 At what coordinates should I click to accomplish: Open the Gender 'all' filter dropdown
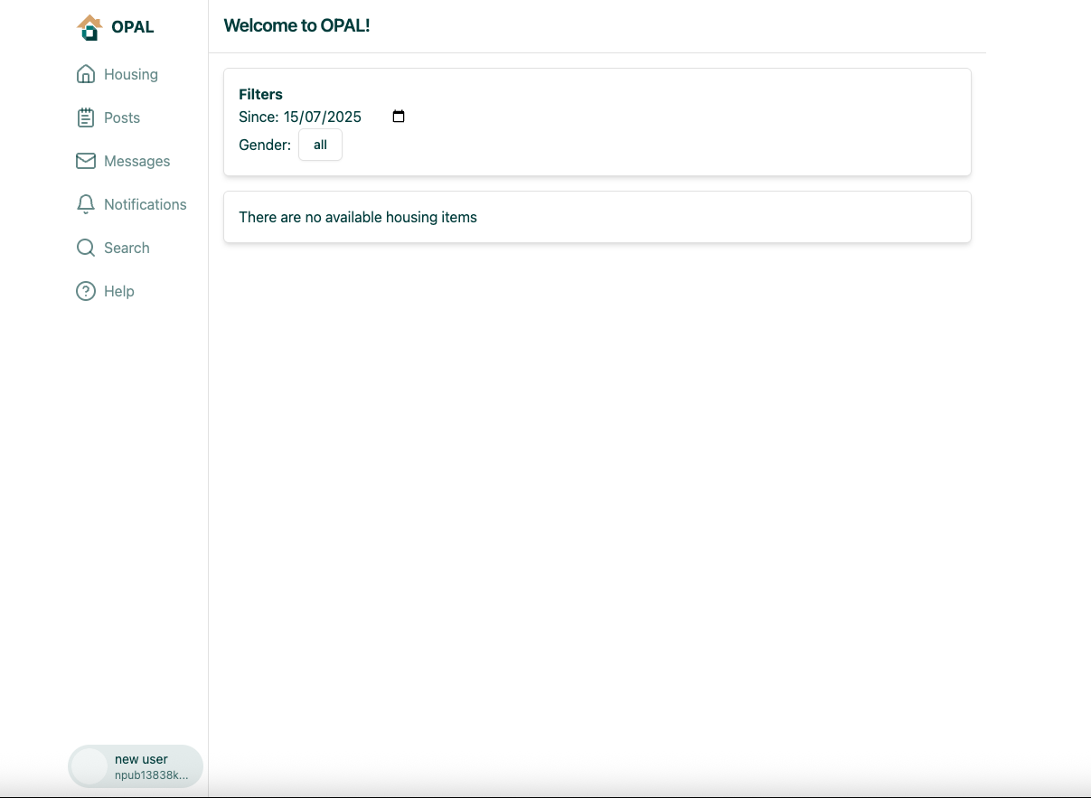pos(320,145)
